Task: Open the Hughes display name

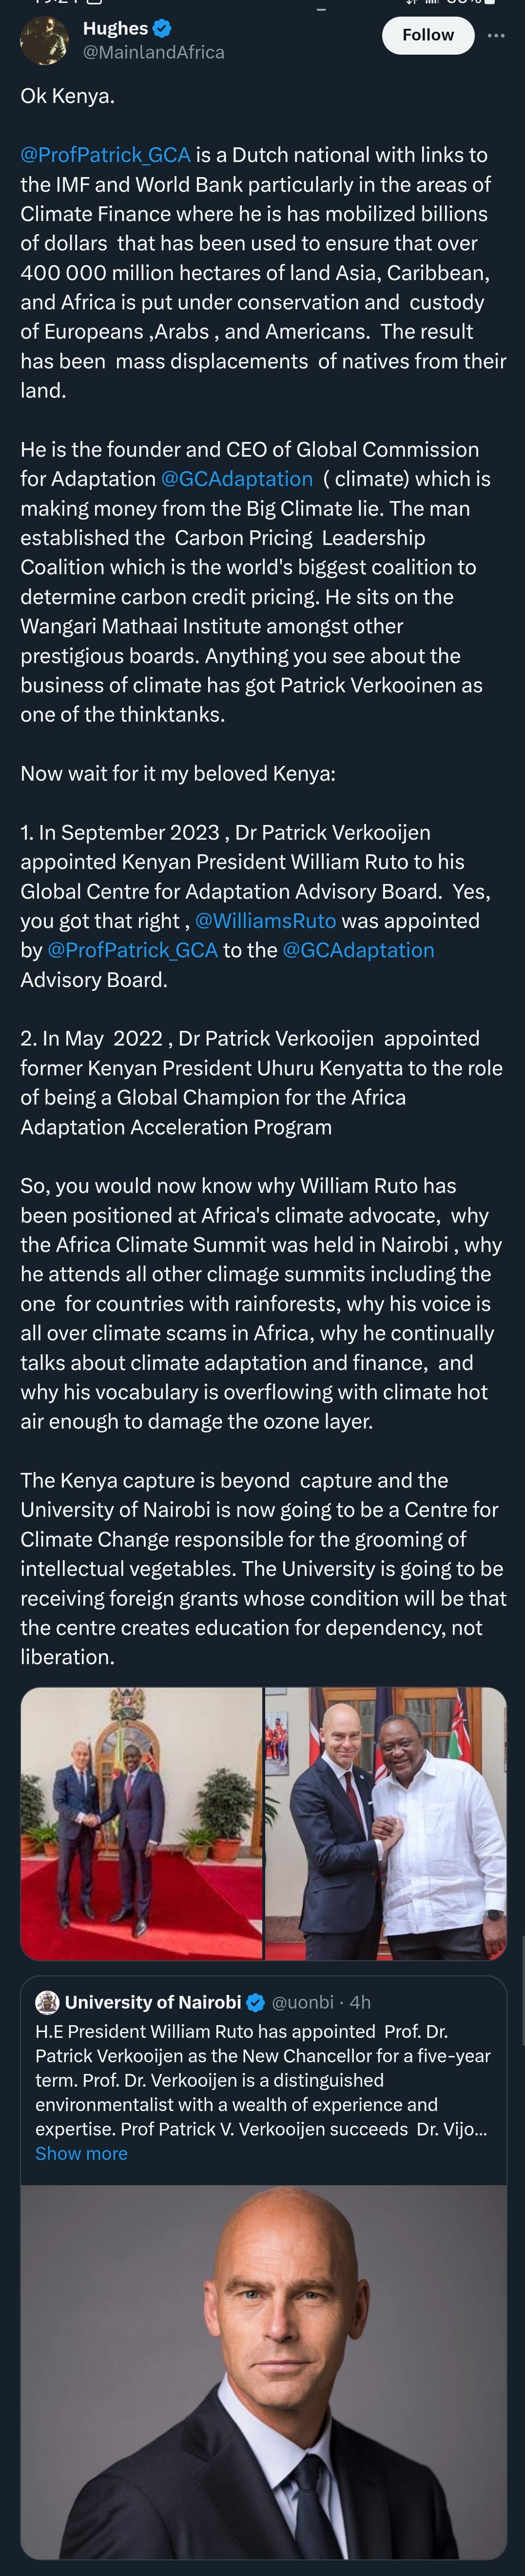Action: pos(115,29)
